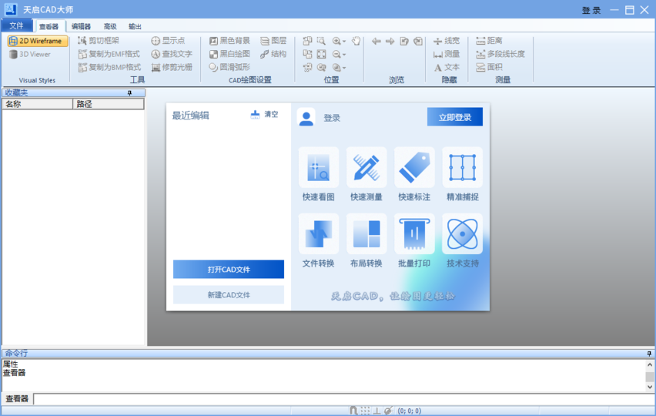Click the 名称 column header
This screenshot has width=656, height=416.
click(x=38, y=104)
